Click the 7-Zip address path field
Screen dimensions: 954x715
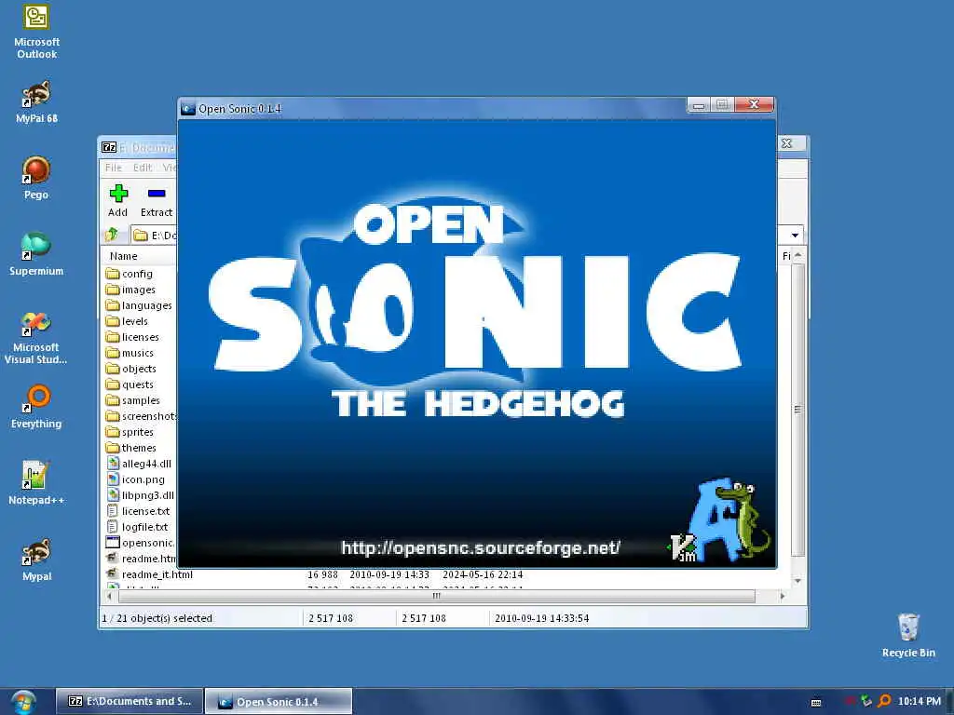[154, 235]
